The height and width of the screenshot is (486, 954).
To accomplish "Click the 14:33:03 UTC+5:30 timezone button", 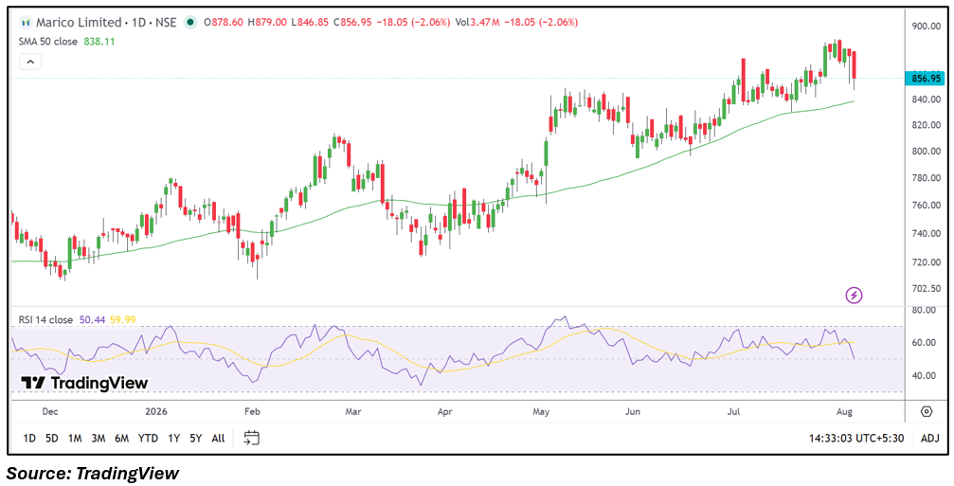I will (x=858, y=438).
